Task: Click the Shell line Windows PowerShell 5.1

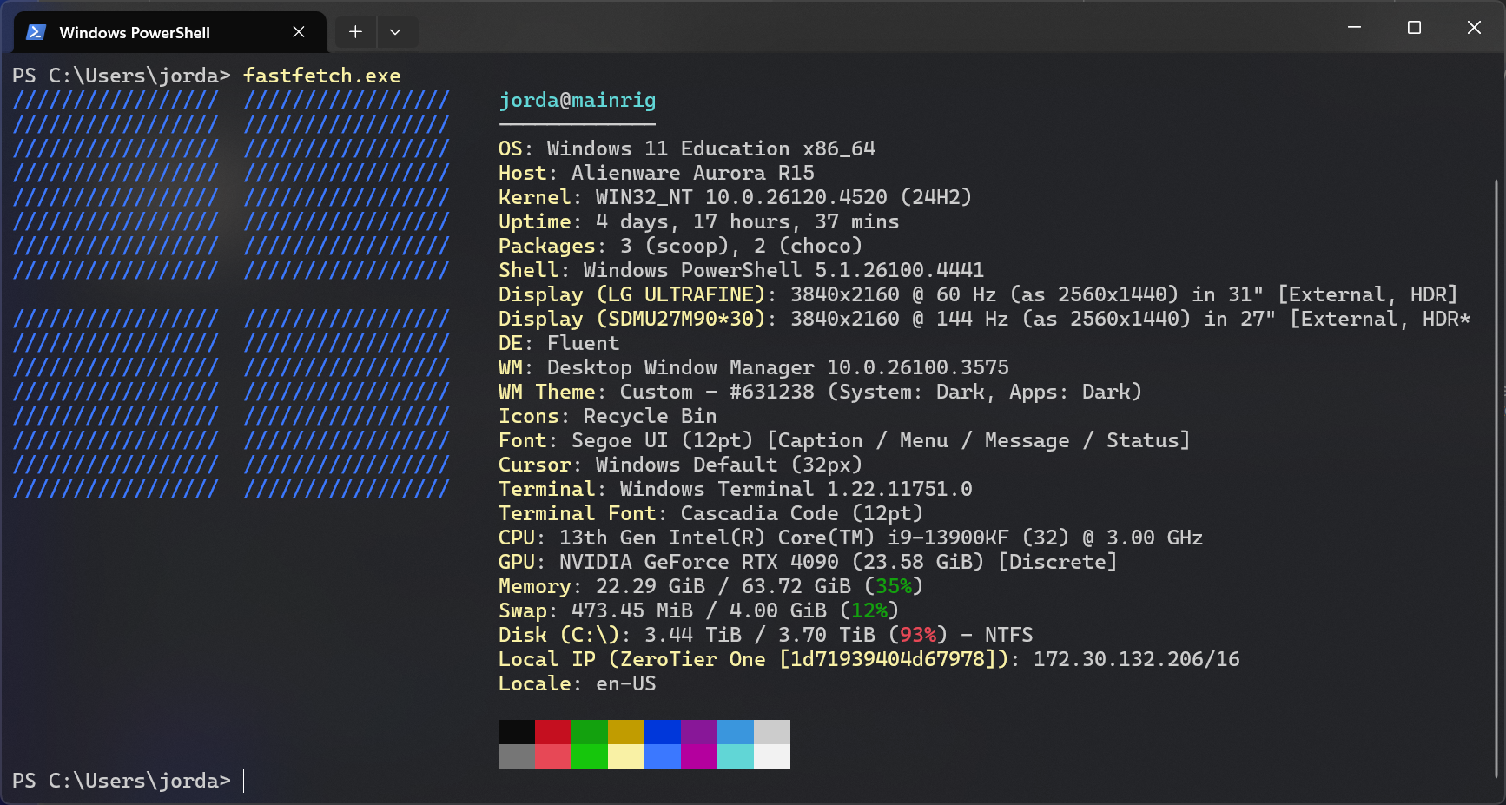Action: pos(742,270)
